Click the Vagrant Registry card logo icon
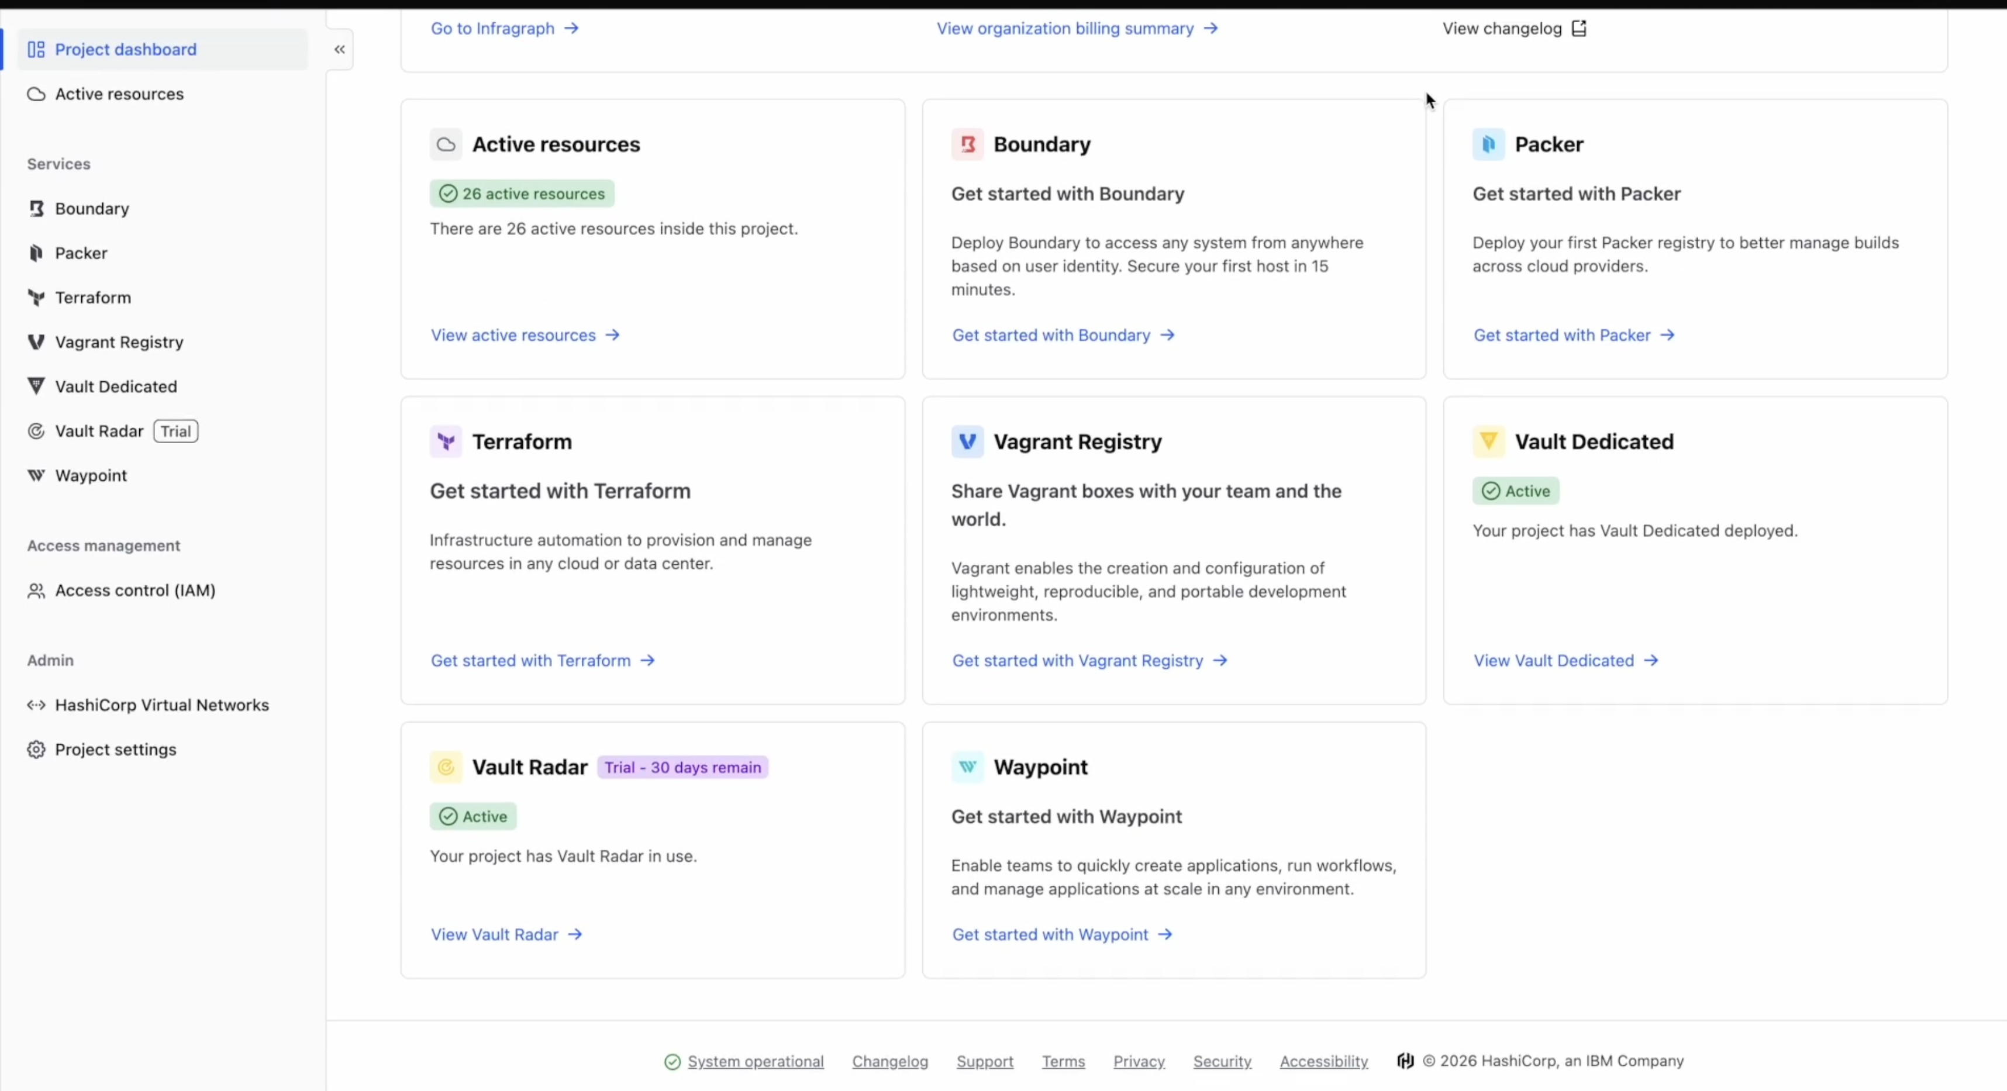 tap(967, 441)
